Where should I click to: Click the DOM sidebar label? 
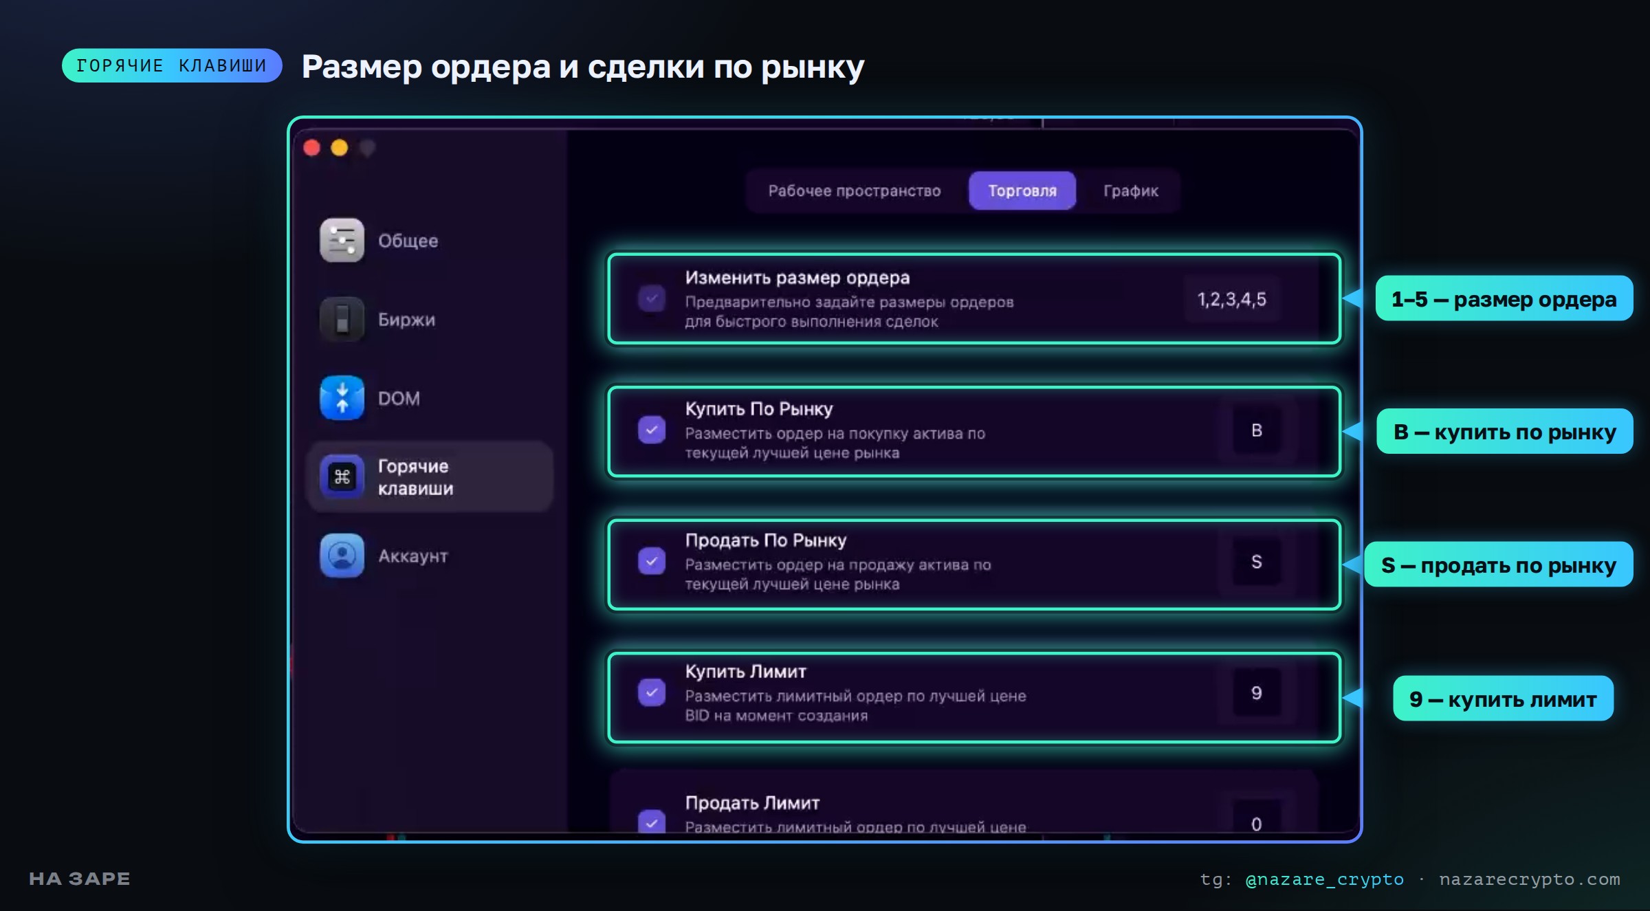399,398
